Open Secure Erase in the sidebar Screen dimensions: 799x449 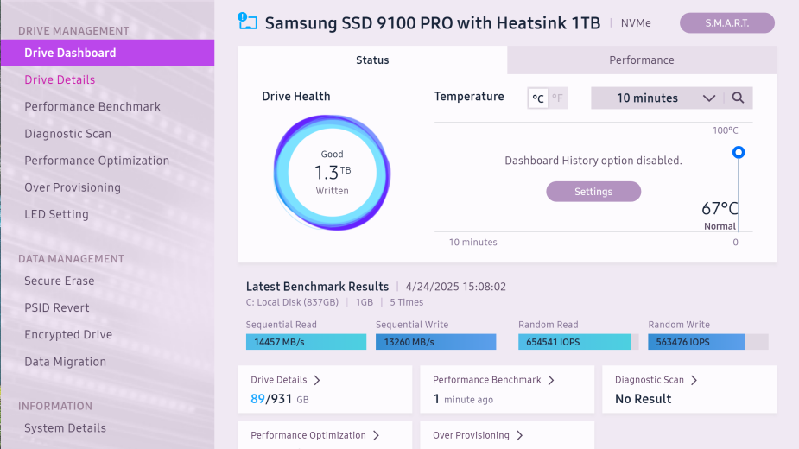tap(59, 281)
